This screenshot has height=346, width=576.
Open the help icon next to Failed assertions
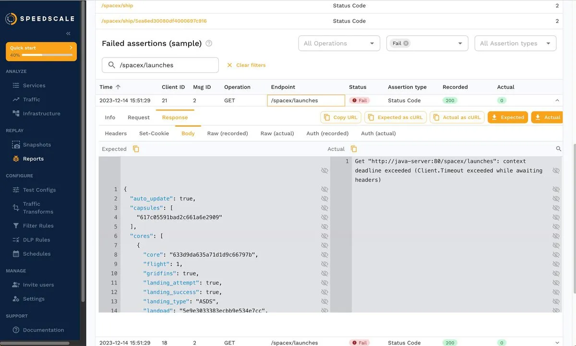(x=209, y=43)
